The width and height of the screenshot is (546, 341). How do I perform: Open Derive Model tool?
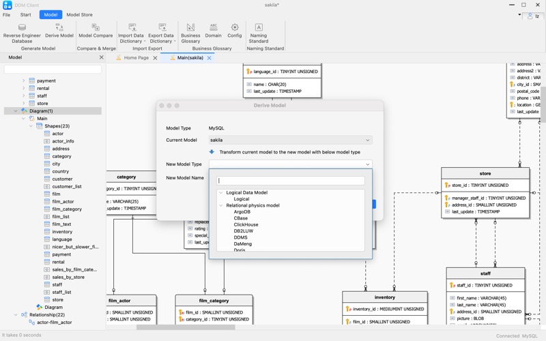[59, 31]
